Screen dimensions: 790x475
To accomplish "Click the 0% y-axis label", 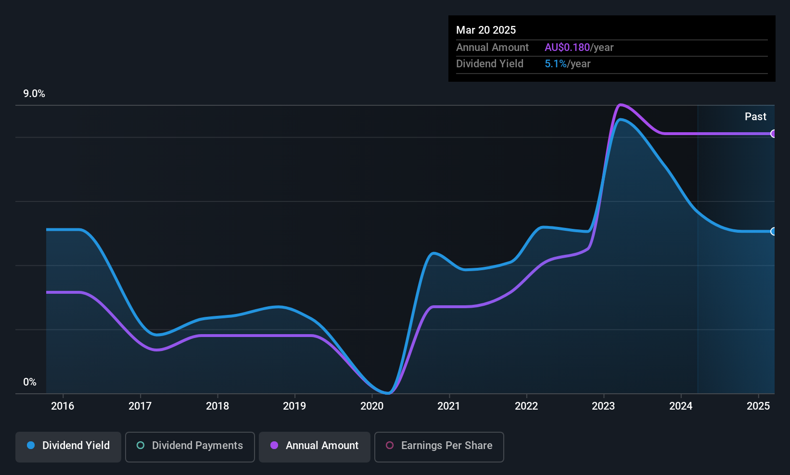I will pos(30,382).
